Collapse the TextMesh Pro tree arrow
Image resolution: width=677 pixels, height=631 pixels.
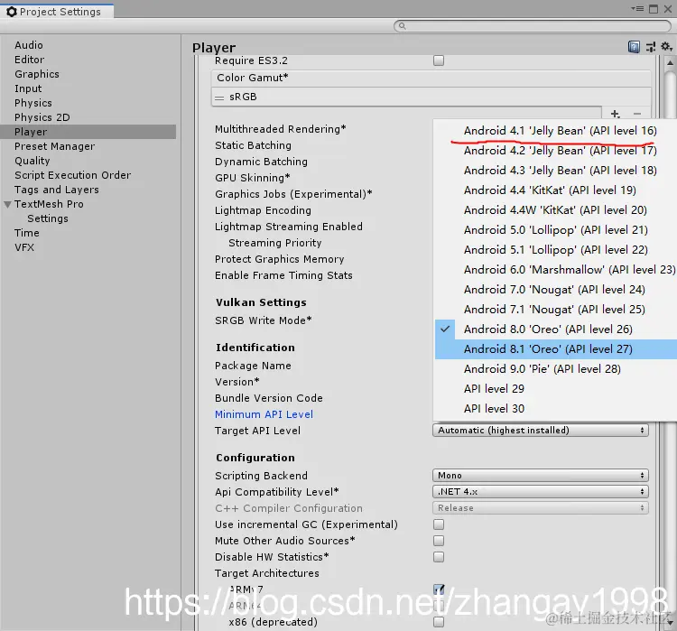[x=7, y=204]
